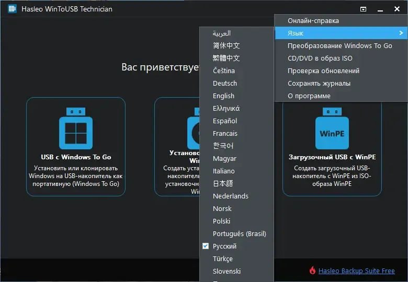This screenshot has width=408, height=282.
Task: Select the Язык menu entry
Action: pyautogui.click(x=341, y=33)
